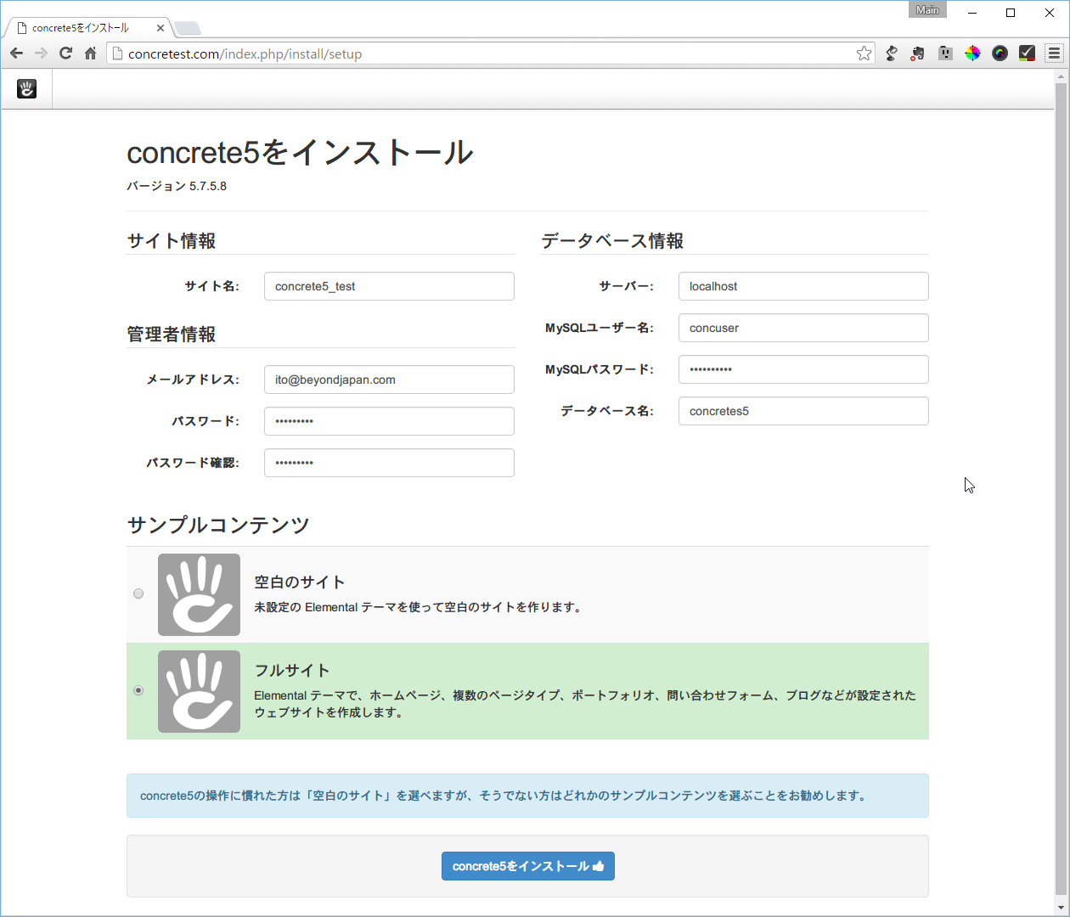
Task: Click the バージョン 5.7.5.8 text
Action: [x=177, y=186]
